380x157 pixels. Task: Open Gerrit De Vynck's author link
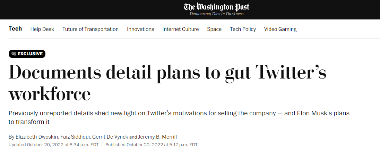tap(110, 137)
